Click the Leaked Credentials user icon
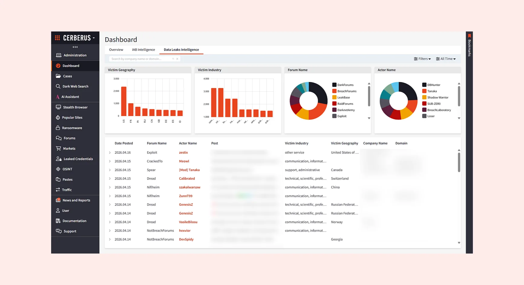Image resolution: width=524 pixels, height=285 pixels. point(59,159)
